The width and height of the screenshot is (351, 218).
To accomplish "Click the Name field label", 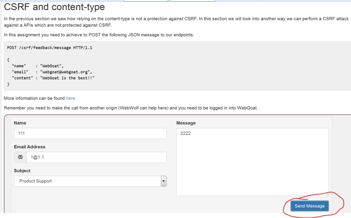I will click(x=20, y=123).
